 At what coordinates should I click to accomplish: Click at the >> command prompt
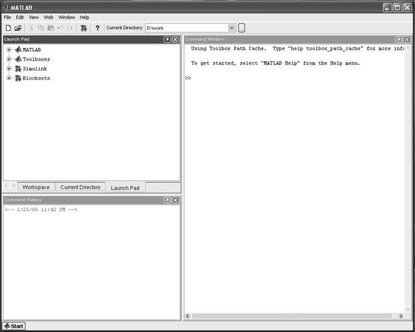(188, 78)
